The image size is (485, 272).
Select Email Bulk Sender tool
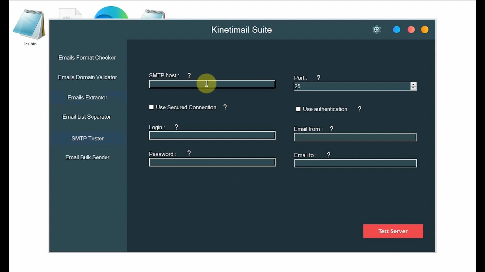tap(87, 157)
